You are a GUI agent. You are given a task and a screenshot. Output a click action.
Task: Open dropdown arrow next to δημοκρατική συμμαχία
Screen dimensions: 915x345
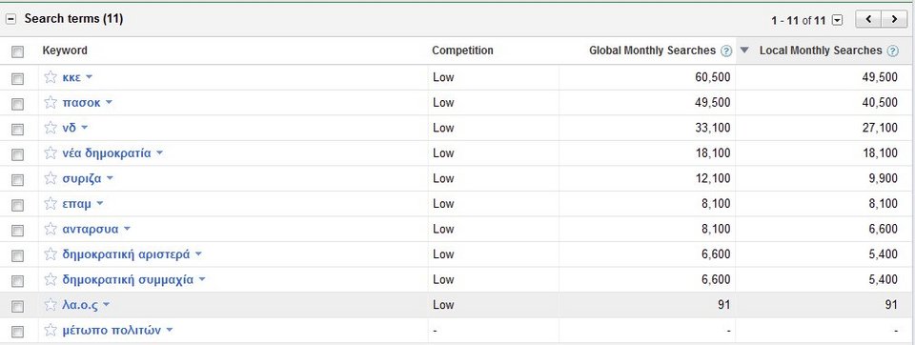coord(202,279)
